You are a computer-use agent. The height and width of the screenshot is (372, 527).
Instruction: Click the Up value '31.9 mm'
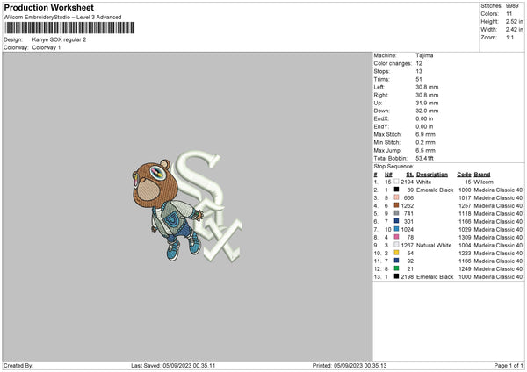pos(427,103)
